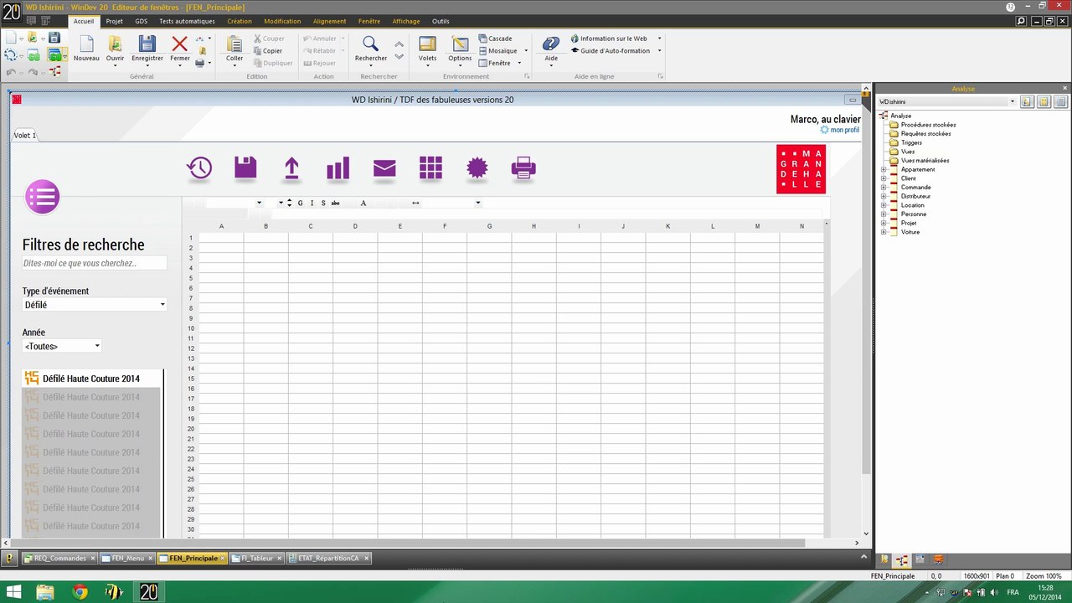Click the purple starburst badge icon

477,167
